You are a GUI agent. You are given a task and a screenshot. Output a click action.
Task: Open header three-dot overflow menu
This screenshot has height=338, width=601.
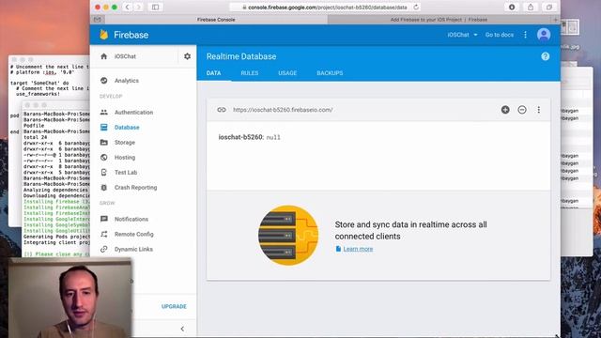pyautogui.click(x=525, y=35)
